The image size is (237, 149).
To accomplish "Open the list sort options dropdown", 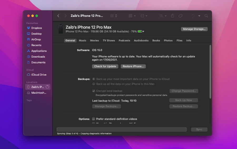I will click(162, 16).
